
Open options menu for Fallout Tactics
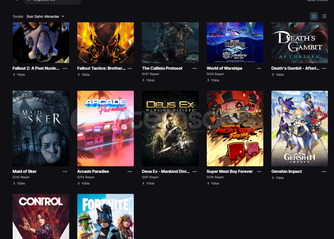(x=130, y=68)
